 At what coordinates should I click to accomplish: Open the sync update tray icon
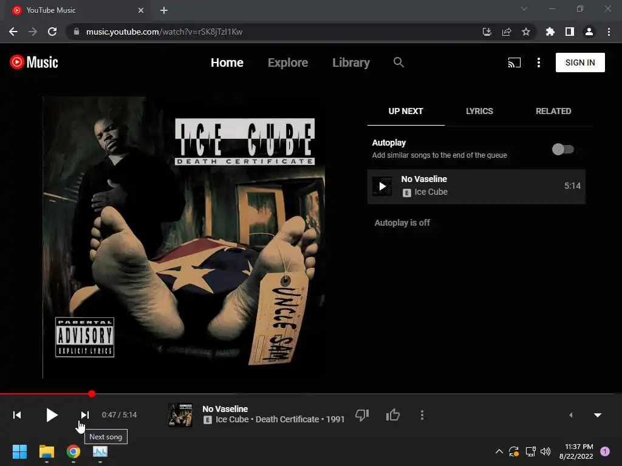(x=514, y=451)
